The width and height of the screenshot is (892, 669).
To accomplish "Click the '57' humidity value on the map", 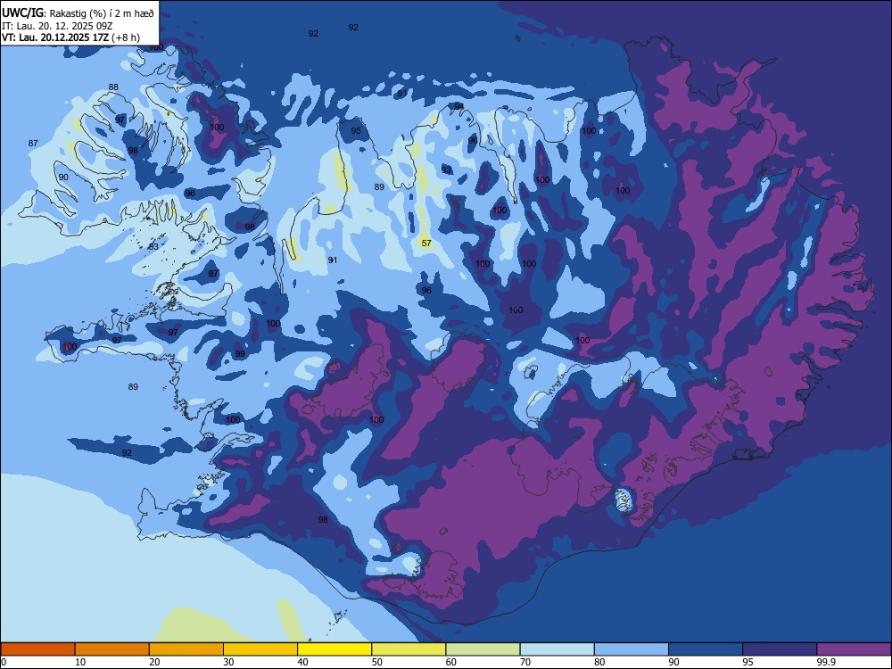I will 426,243.
